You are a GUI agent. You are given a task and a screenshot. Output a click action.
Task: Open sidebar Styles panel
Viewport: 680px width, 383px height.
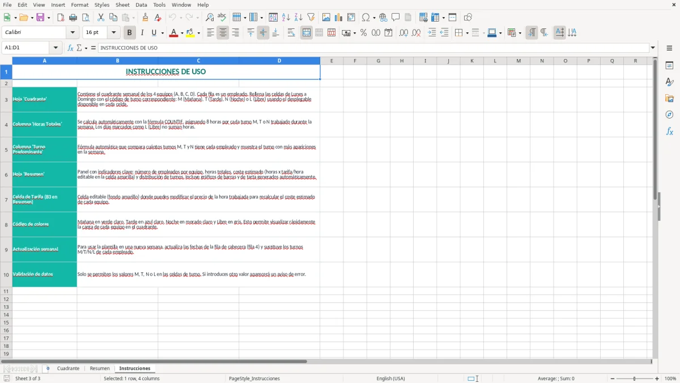(x=669, y=82)
